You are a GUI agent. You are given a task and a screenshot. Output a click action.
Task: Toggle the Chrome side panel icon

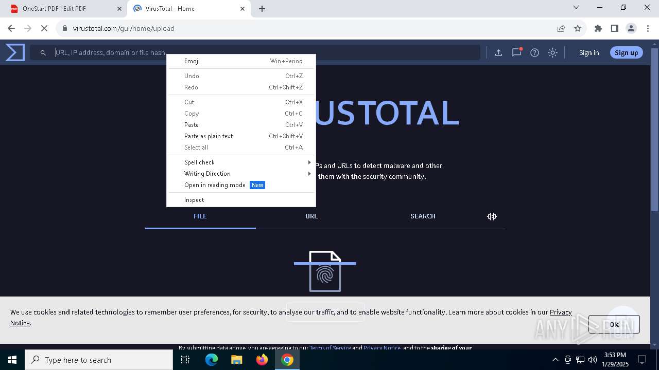[614, 28]
